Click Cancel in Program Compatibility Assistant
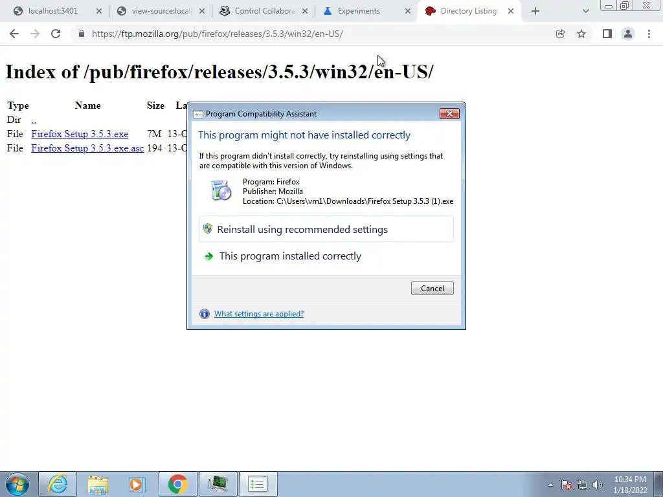 click(432, 288)
